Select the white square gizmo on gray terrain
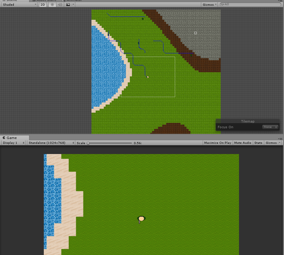Screen dimensions: 284x255 coord(196,33)
